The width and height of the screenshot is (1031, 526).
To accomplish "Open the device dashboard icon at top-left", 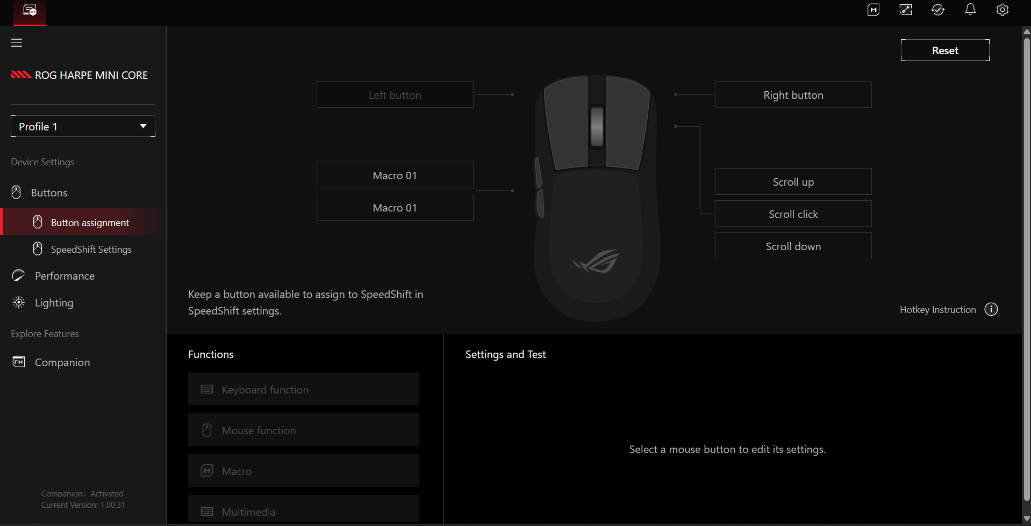I will pyautogui.click(x=30, y=10).
